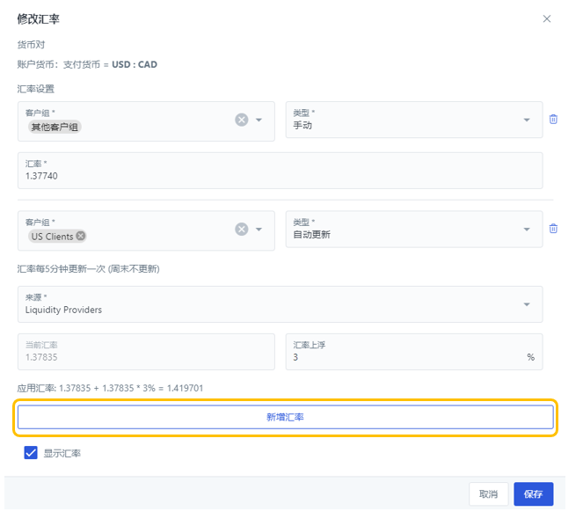
Task: Expand the US Clients customer group dropdown arrow
Action: (259, 230)
